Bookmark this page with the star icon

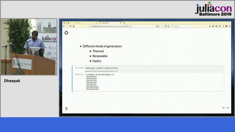169,26
